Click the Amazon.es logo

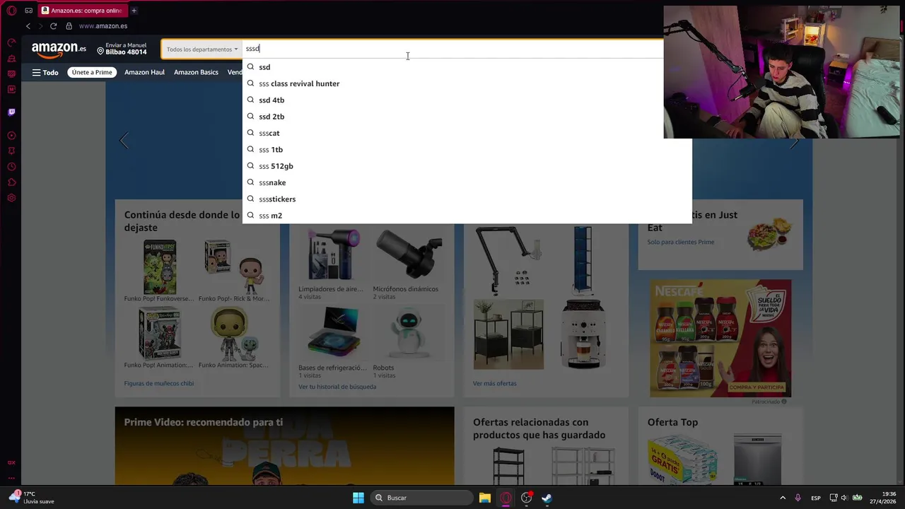point(59,49)
